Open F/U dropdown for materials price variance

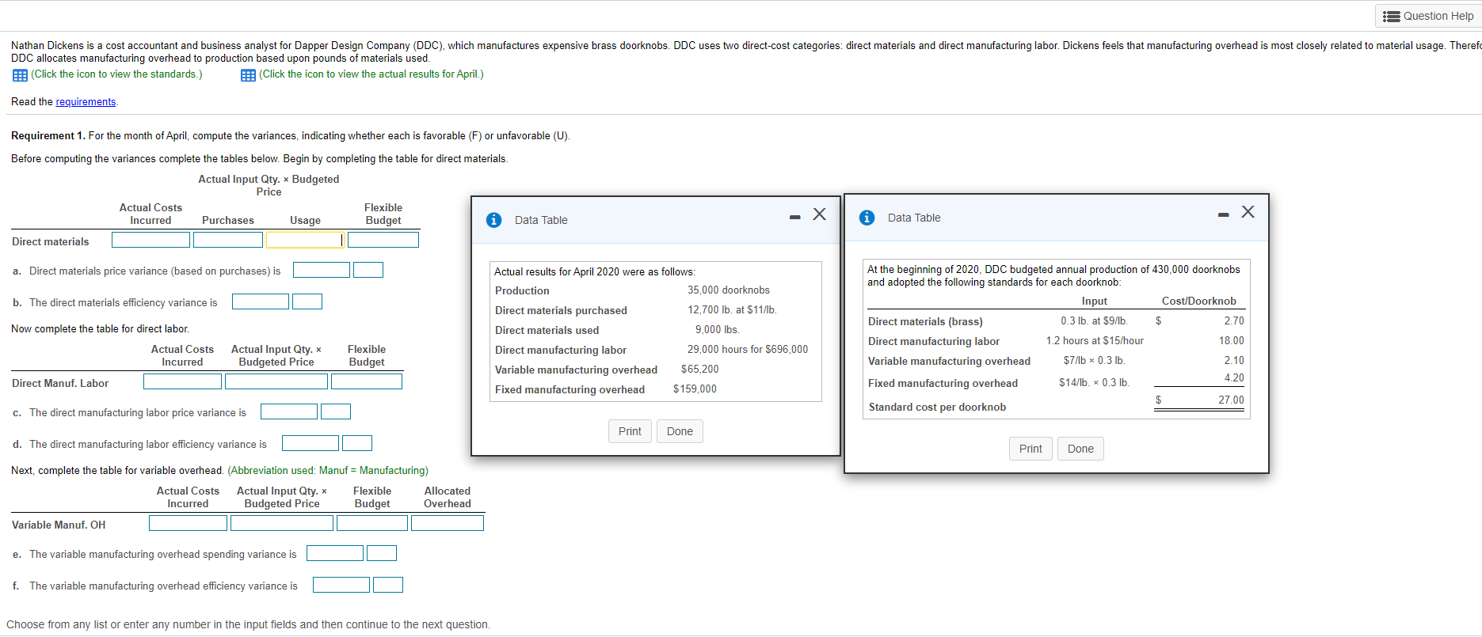pyautogui.click(x=368, y=270)
